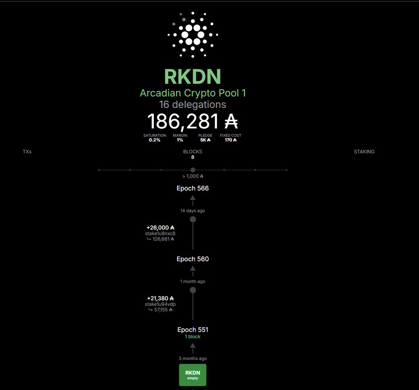419x390 pixels.
Task: Click the green 1 block label
Action: pos(193,337)
